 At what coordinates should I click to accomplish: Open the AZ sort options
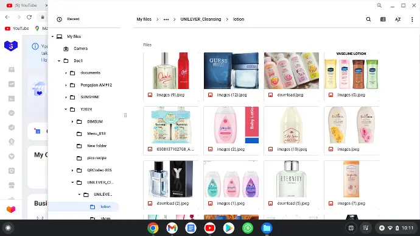(x=397, y=20)
